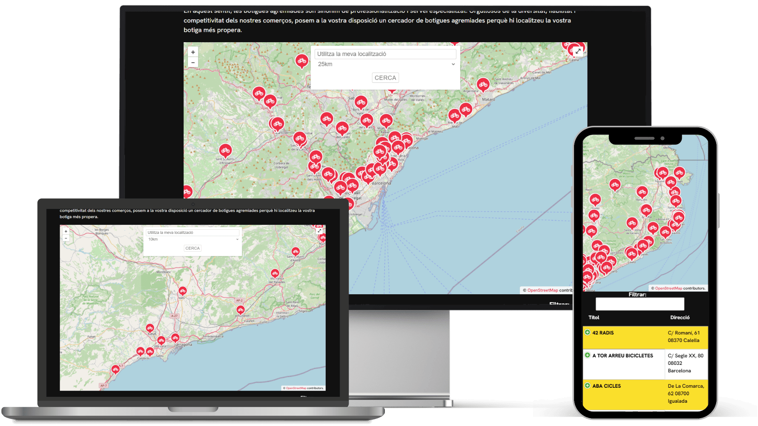The height and width of the screenshot is (426, 758).
Task: Zoom in on the monitor map
Action: 193,52
